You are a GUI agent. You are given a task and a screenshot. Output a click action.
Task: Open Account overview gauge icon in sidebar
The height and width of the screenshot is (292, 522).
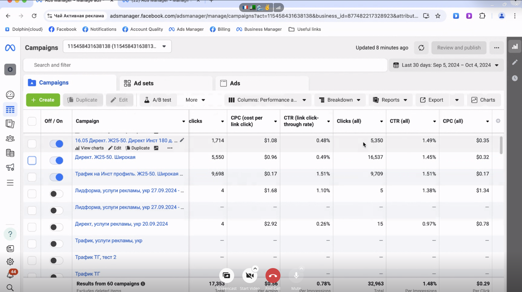[x=10, y=95]
